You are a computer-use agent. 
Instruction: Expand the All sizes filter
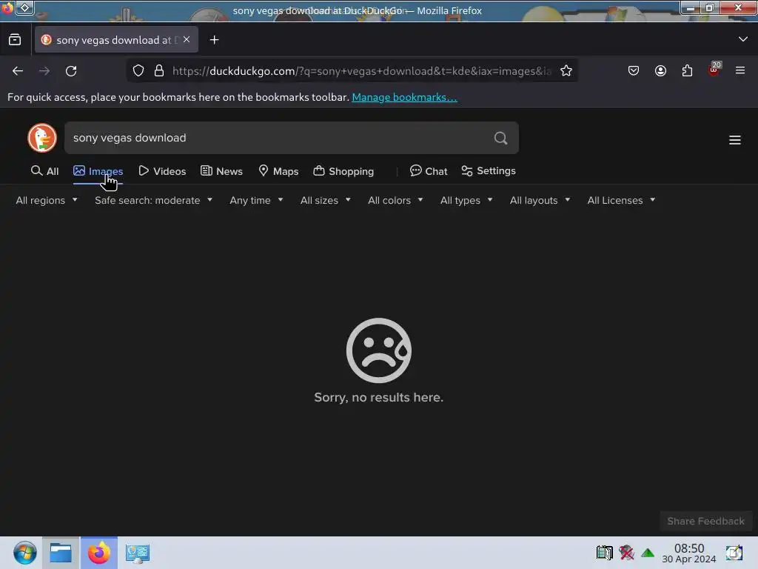[326, 200]
